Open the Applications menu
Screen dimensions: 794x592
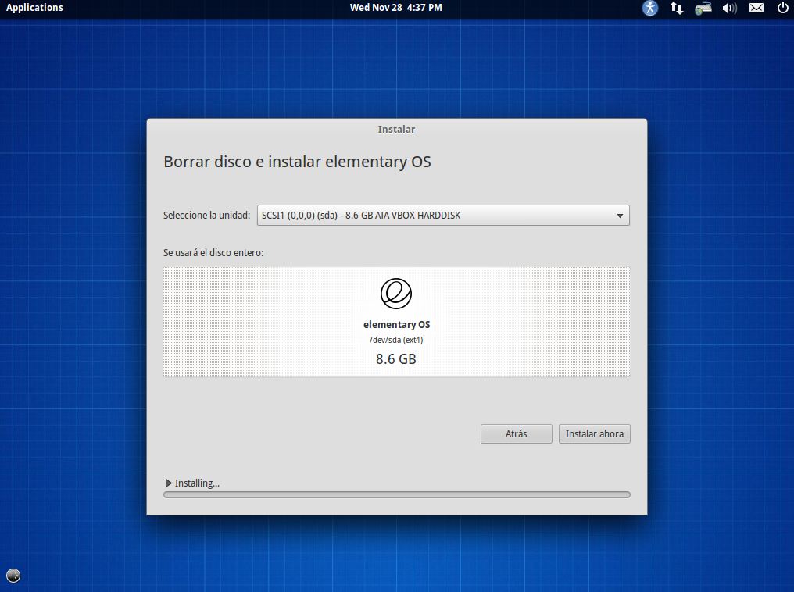pyautogui.click(x=34, y=8)
